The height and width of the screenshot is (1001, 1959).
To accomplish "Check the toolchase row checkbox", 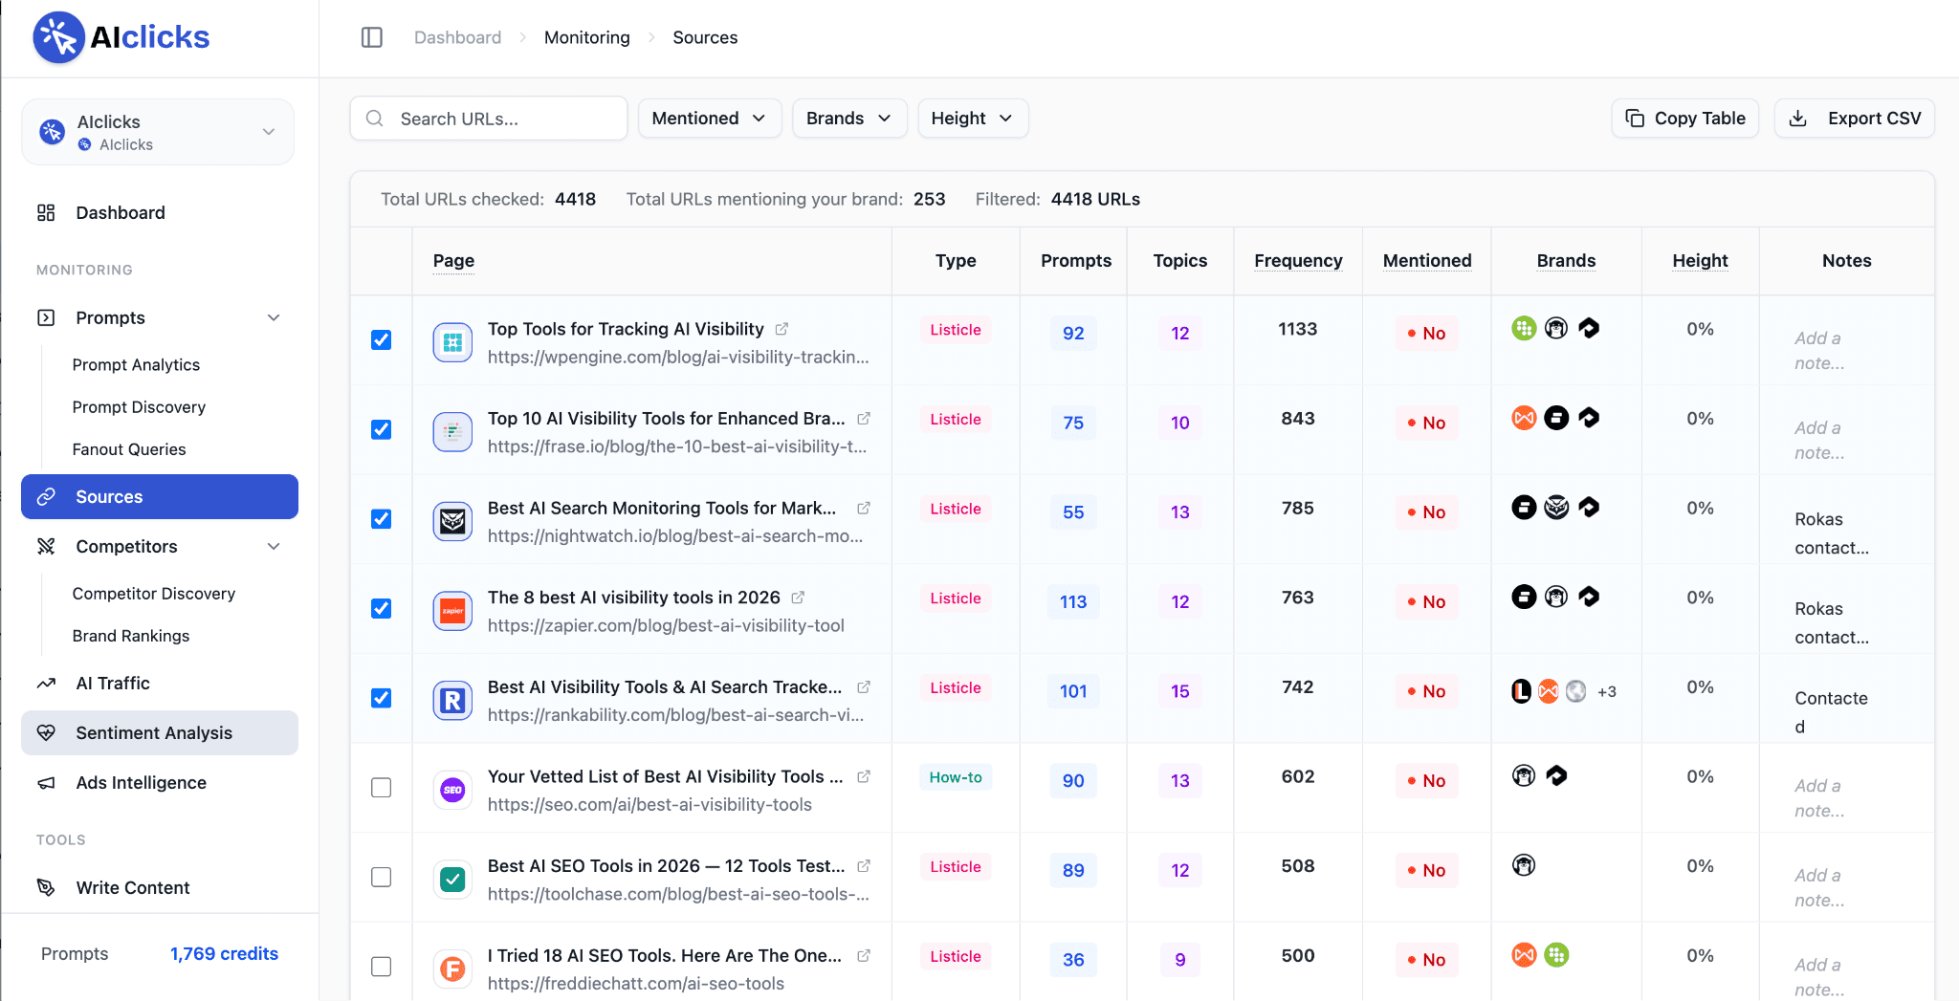I will coord(381,877).
